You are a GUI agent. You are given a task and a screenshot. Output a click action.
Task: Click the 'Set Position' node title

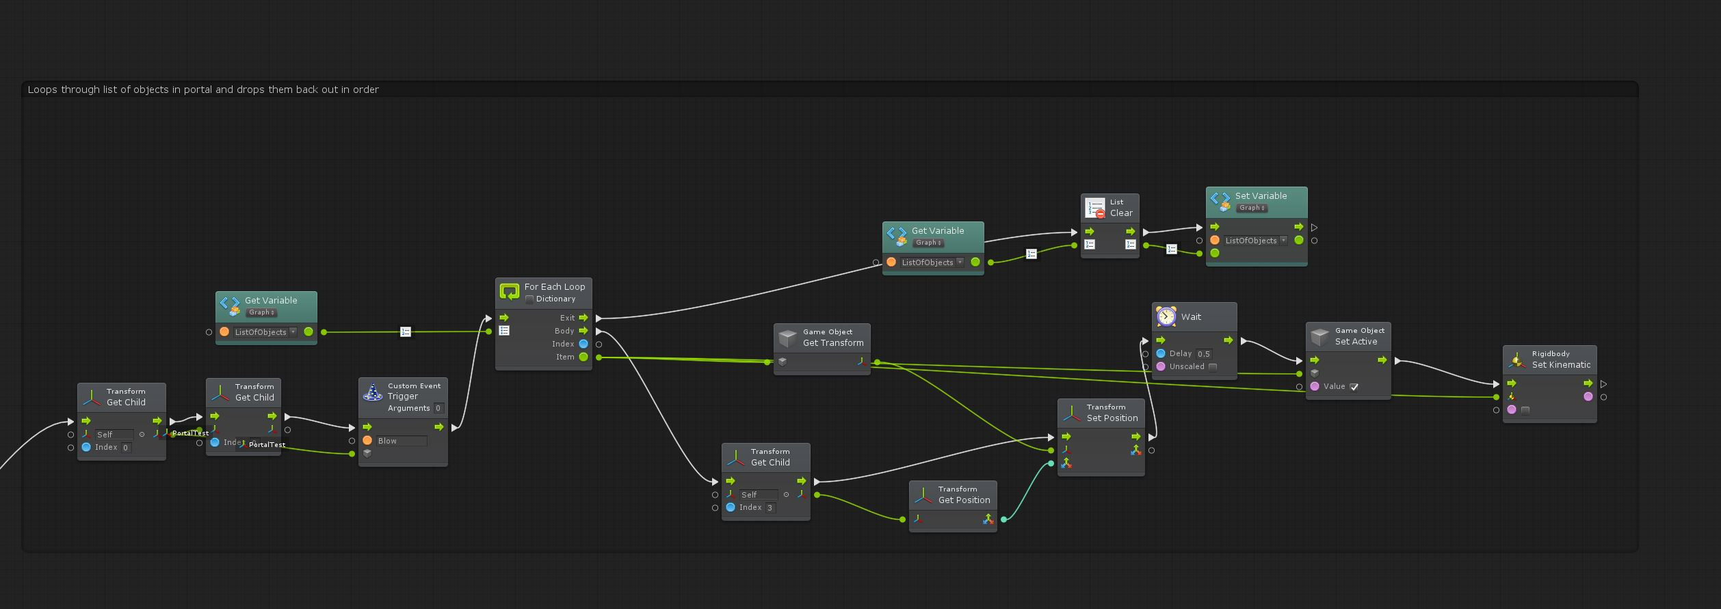click(1112, 418)
